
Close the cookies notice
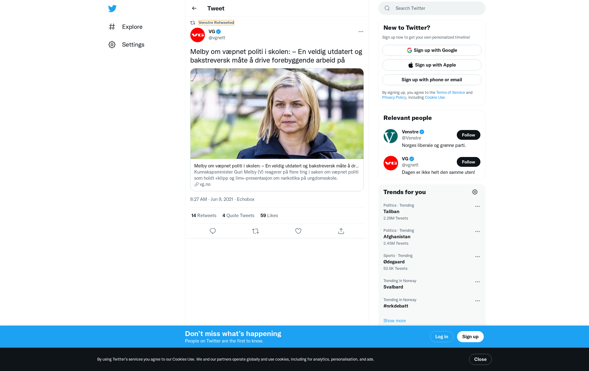pyautogui.click(x=480, y=359)
